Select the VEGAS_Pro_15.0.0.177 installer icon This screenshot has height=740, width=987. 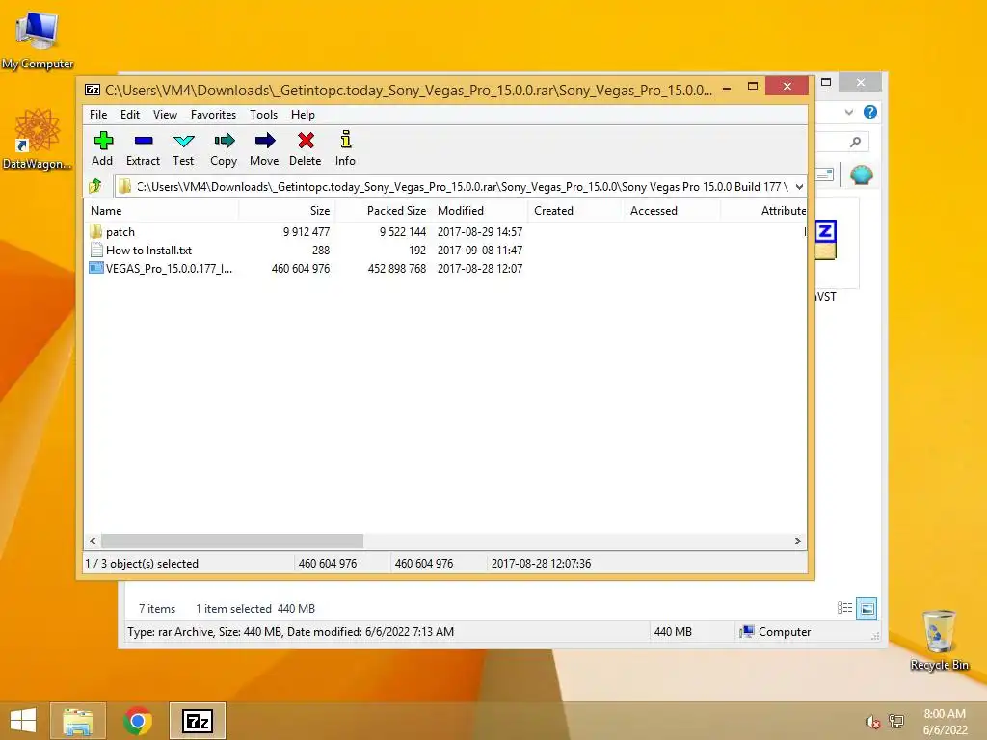[95, 268]
